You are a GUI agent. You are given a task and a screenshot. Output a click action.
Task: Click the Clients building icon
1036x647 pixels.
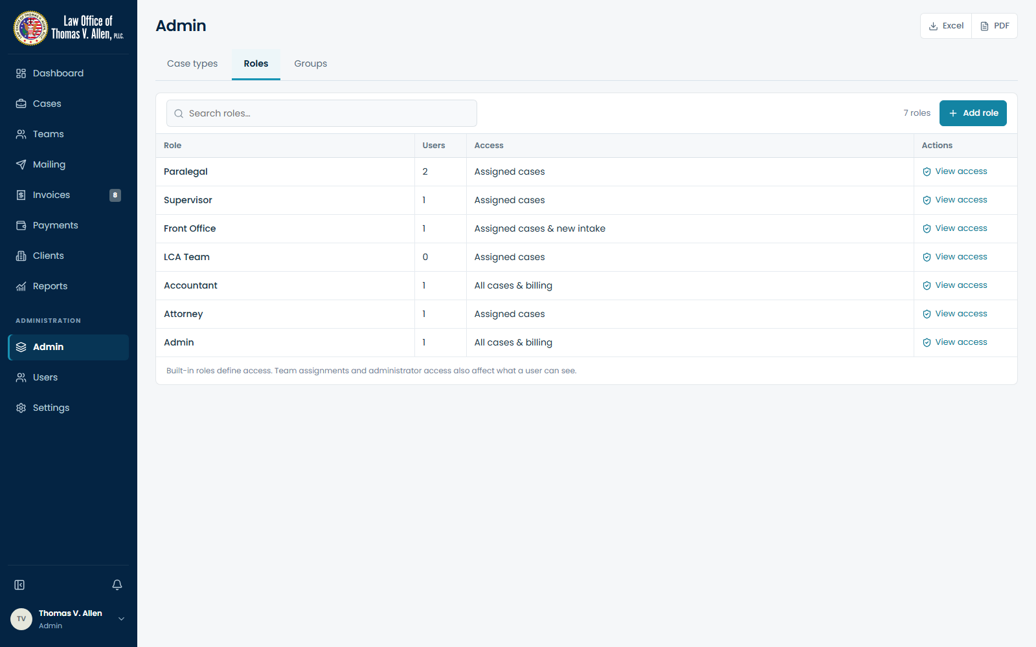(21, 256)
